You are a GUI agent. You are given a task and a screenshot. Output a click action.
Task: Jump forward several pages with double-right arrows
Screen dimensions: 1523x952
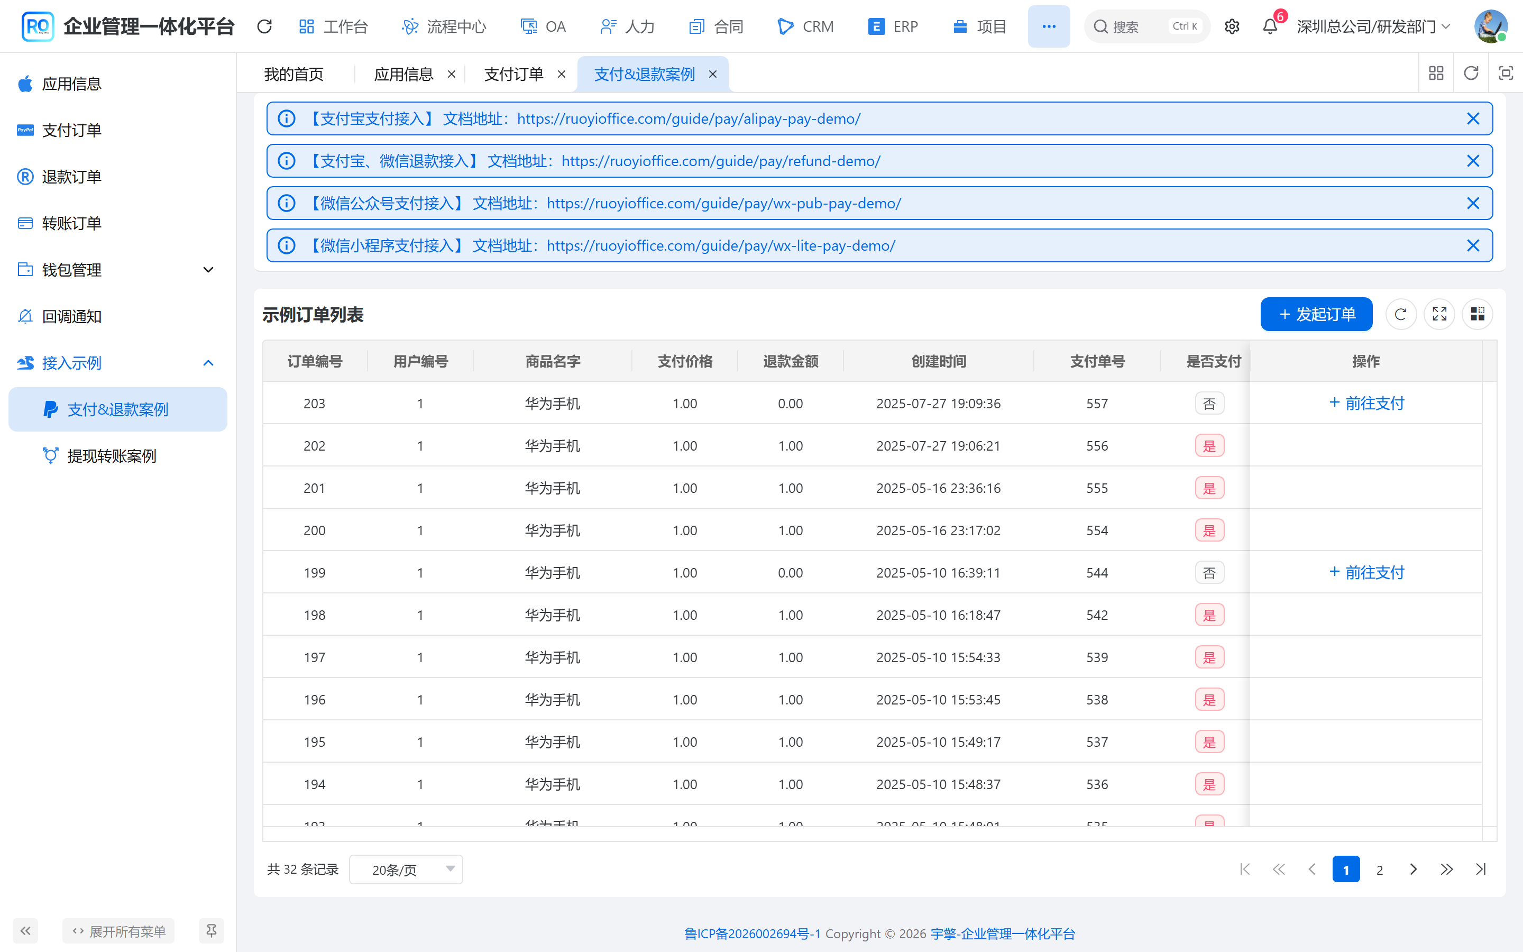(1447, 869)
